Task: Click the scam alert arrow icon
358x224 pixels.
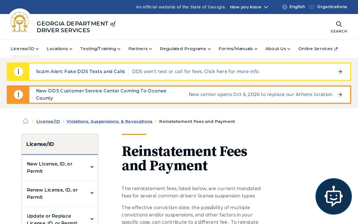Action: 340,72
